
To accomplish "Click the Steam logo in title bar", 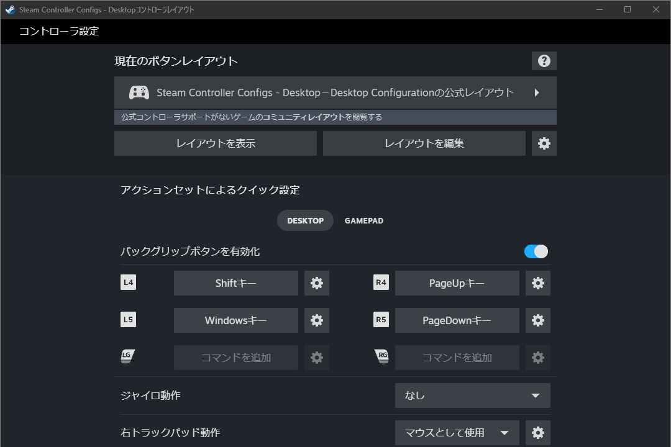I will click(11, 9).
